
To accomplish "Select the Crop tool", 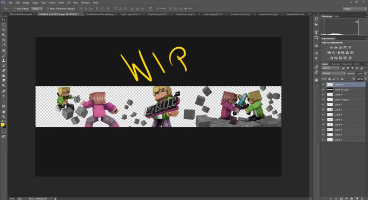I will click(4, 40).
